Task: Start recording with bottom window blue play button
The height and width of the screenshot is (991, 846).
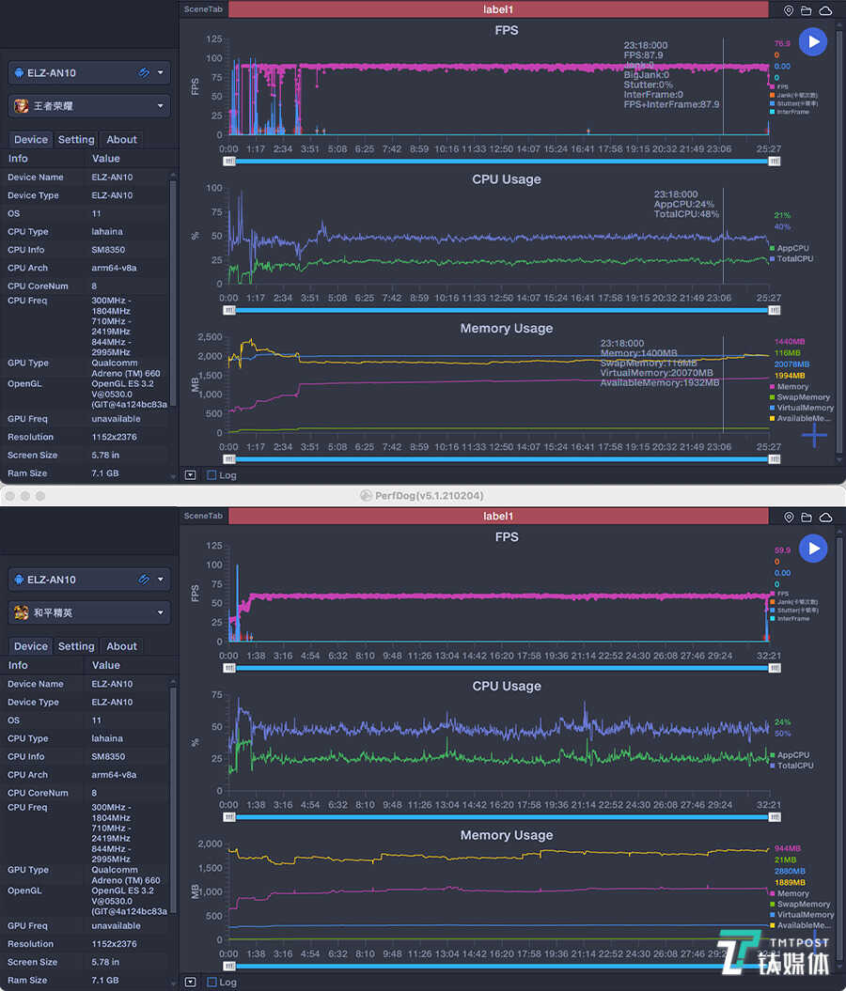Action: tap(813, 549)
